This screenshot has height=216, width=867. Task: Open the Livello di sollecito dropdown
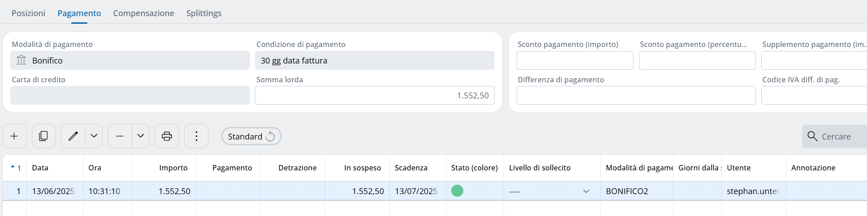586,191
